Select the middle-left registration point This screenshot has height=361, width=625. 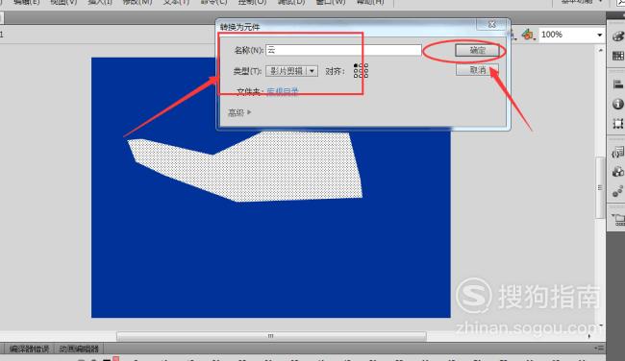tap(356, 70)
